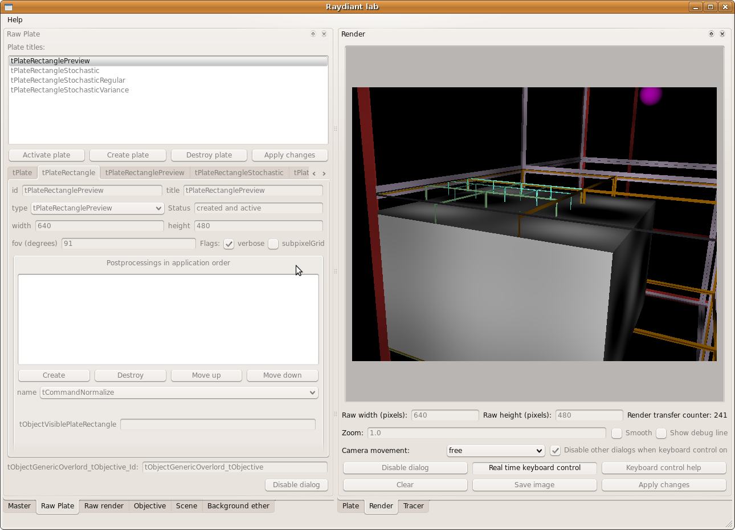
Task: Open the window menu icon in title bar
Action: 9,7
